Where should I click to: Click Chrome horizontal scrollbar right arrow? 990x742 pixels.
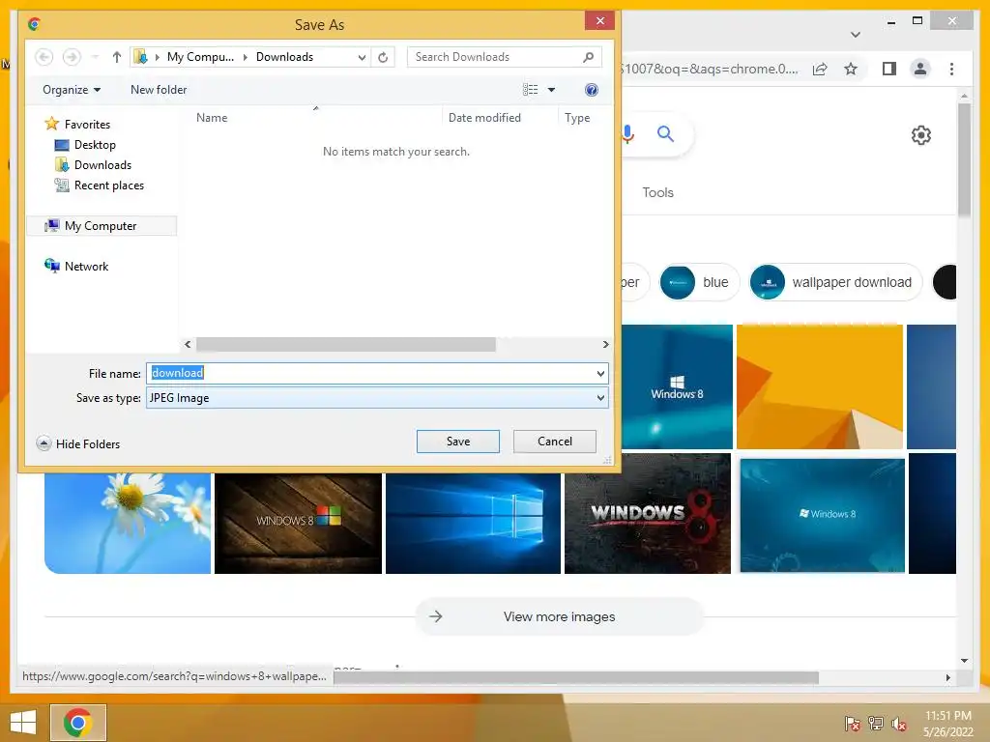[x=947, y=677]
